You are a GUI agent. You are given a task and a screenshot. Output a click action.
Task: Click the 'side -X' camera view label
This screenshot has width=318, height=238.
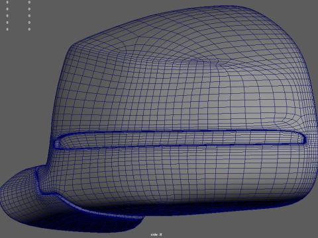tap(156, 235)
